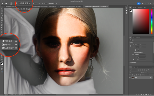This screenshot has width=154, height=96.
Task: Open the 어두운 영역 range dropdown
Action: (x=25, y=3)
